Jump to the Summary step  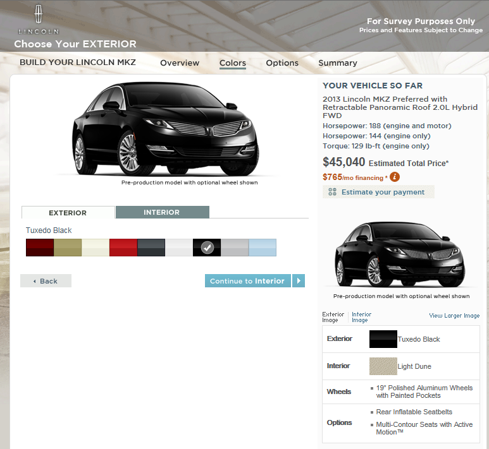[x=338, y=63]
